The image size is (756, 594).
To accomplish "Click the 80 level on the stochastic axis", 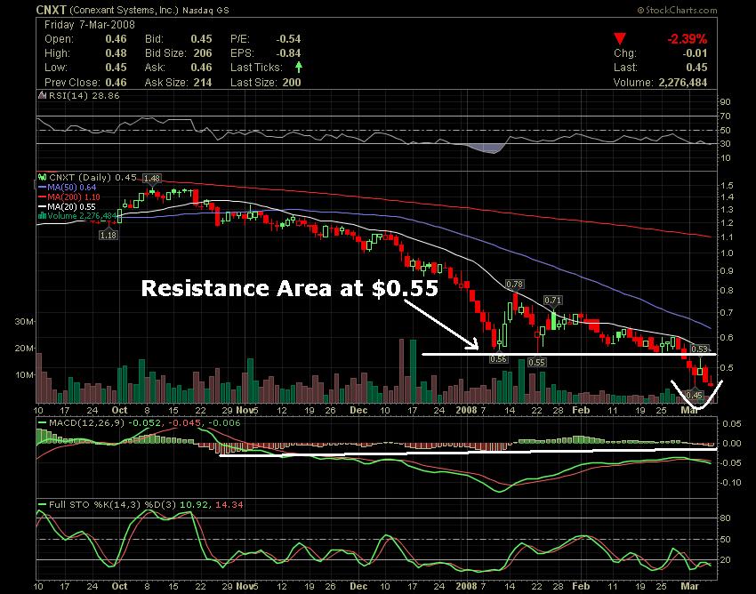I will pyautogui.click(x=726, y=518).
